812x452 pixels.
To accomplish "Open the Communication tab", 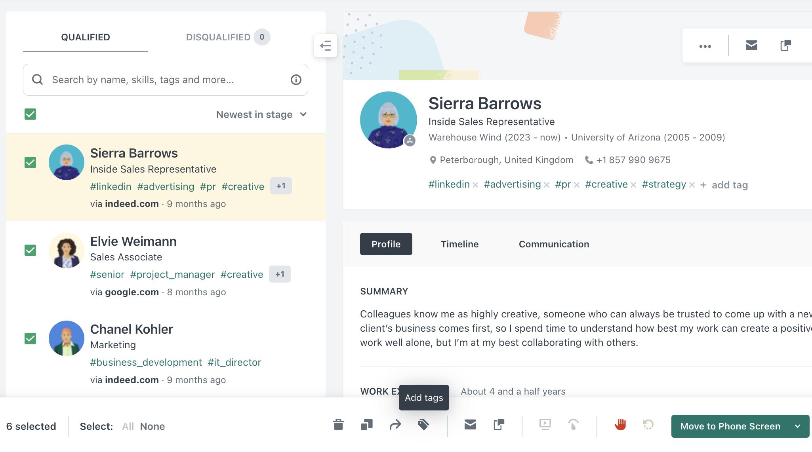I will click(x=554, y=244).
